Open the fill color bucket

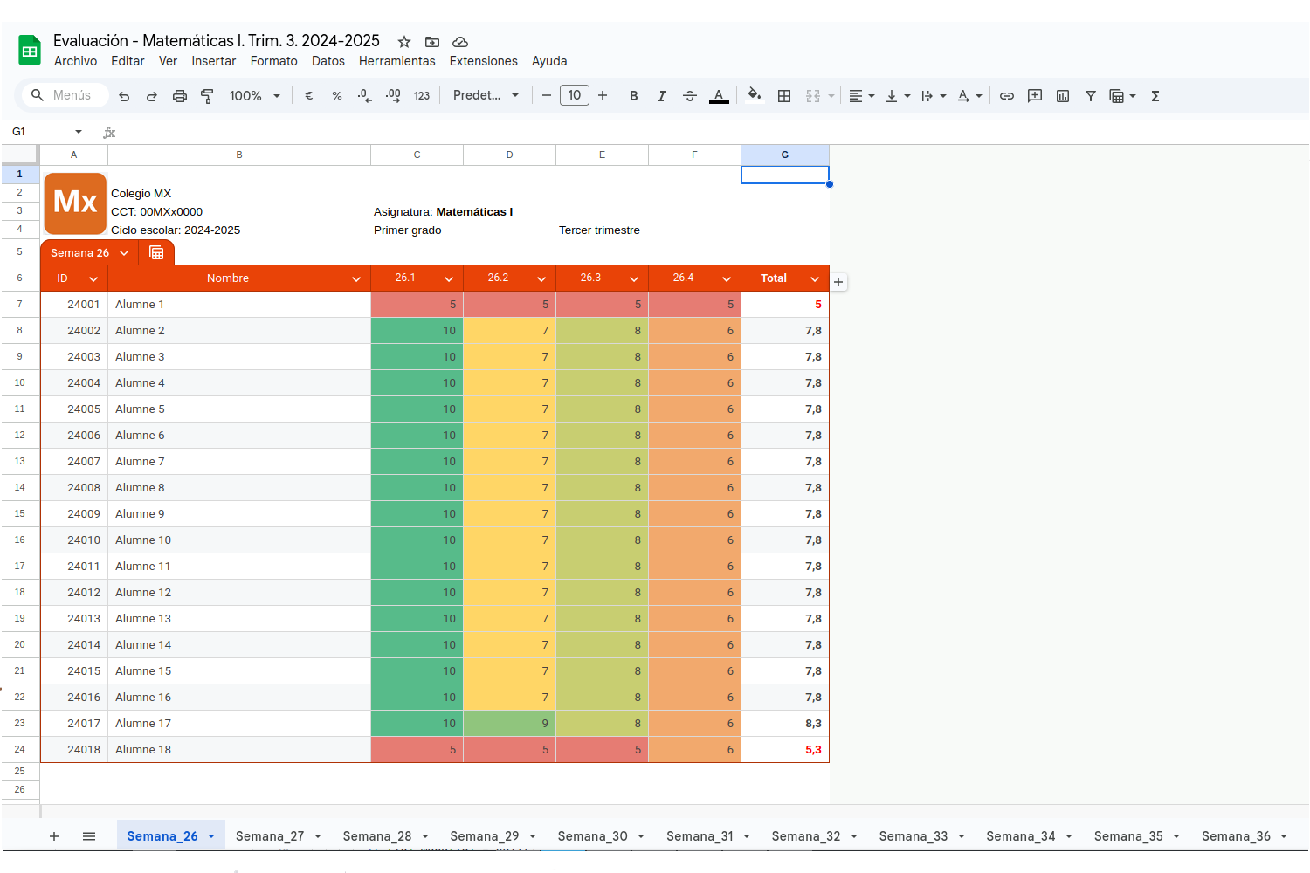(755, 95)
